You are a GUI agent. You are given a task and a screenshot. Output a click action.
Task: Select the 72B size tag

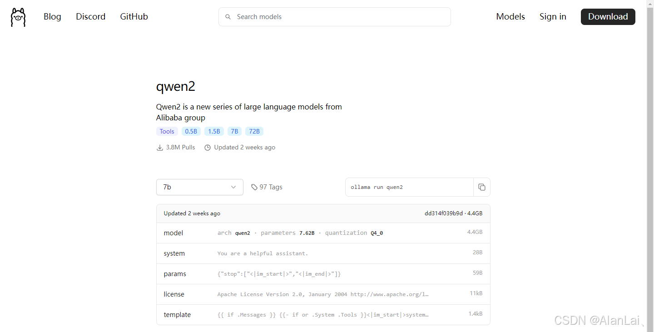[x=254, y=131]
